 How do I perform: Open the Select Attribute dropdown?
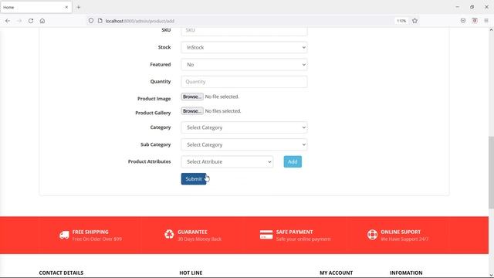tap(227, 161)
